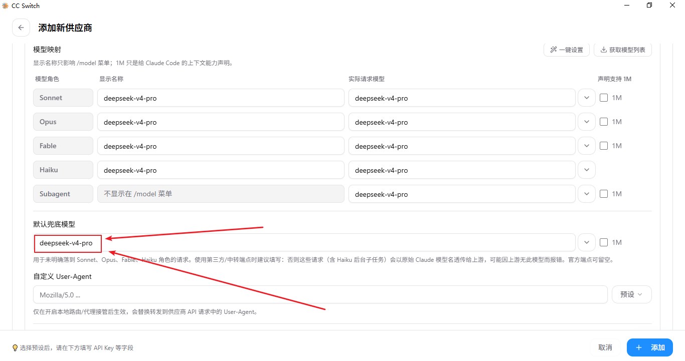Click the Opus role label

[63, 122]
